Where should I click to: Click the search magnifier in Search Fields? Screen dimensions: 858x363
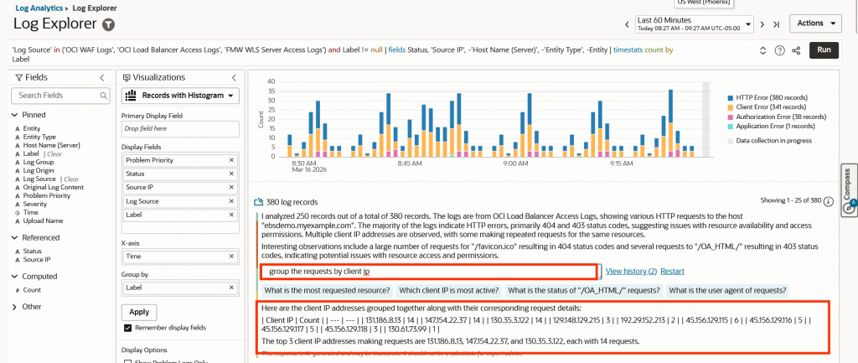coord(103,96)
